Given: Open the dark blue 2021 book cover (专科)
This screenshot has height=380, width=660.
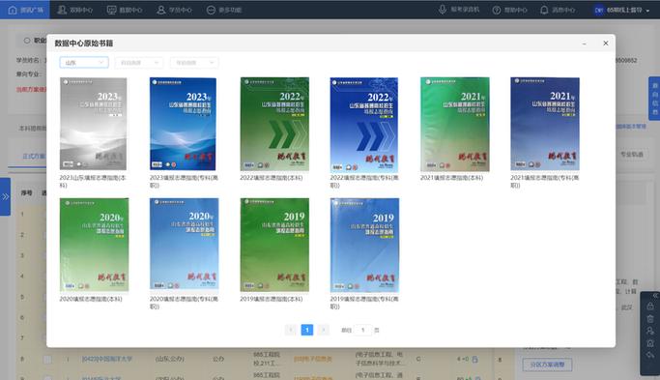Looking at the screenshot, I should point(545,124).
